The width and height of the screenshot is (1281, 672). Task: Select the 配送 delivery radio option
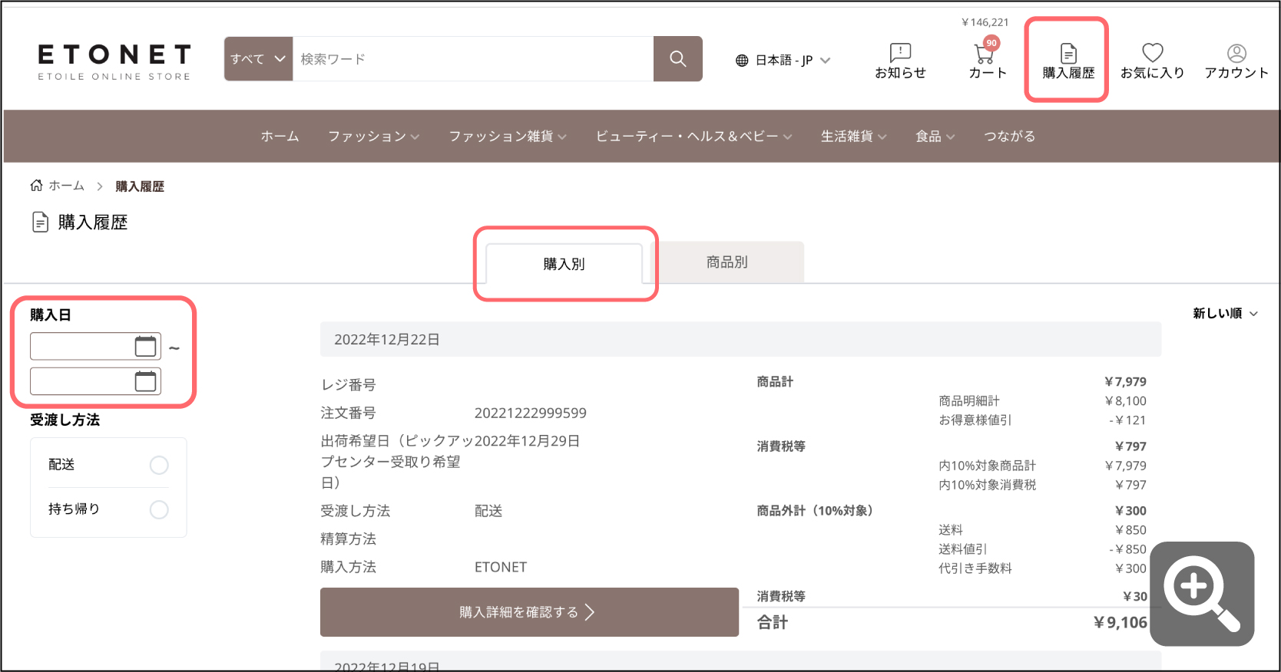click(159, 465)
